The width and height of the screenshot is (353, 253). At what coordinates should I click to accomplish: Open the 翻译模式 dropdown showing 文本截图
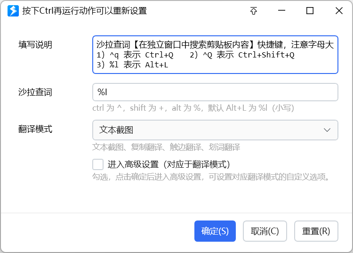215,130
